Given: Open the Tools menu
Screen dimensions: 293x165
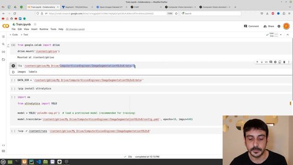Looking at the screenshot, I should point(53,29).
